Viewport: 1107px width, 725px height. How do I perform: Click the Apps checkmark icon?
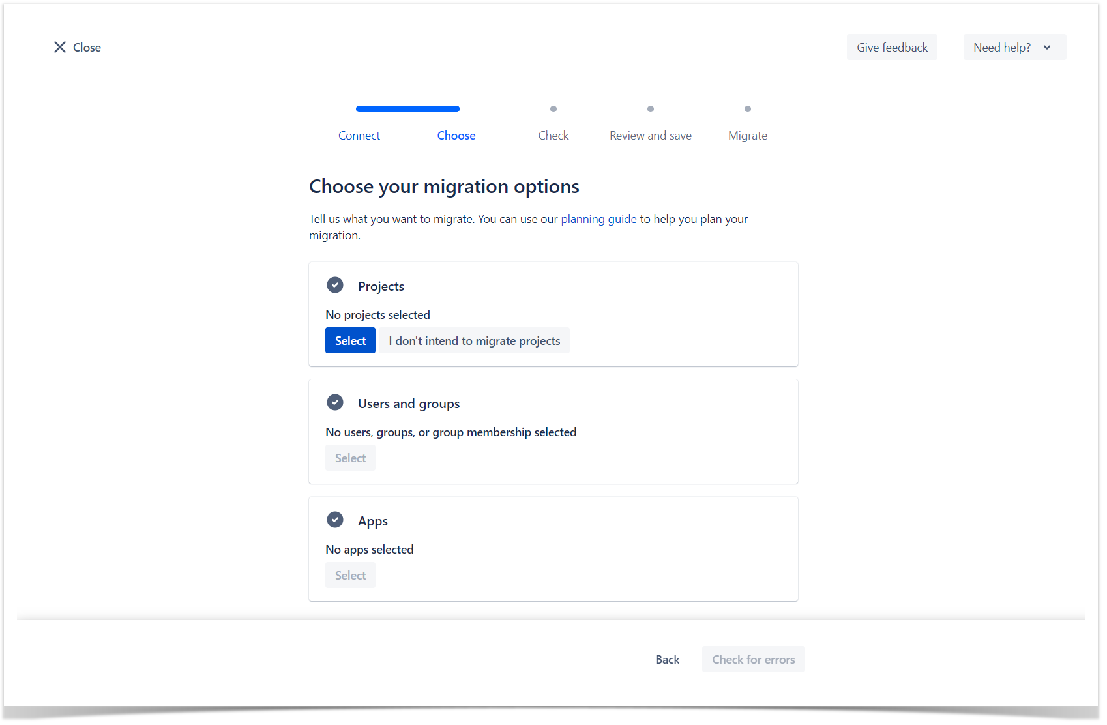335,520
